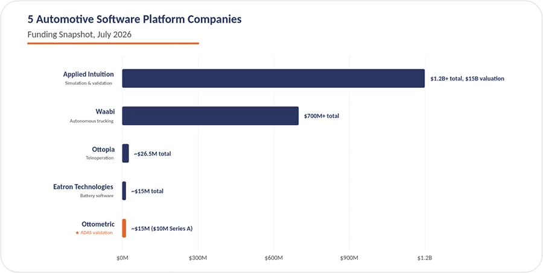
Task: Click the '$300M' axis tick label
Action: coord(198,258)
